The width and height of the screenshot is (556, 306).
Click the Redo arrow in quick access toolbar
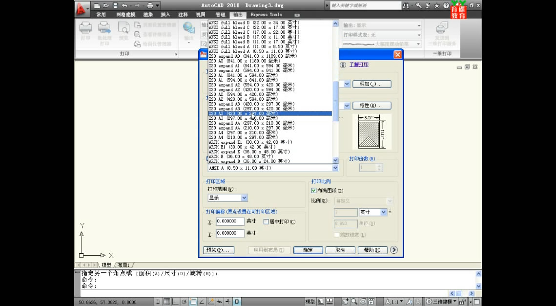137,6
